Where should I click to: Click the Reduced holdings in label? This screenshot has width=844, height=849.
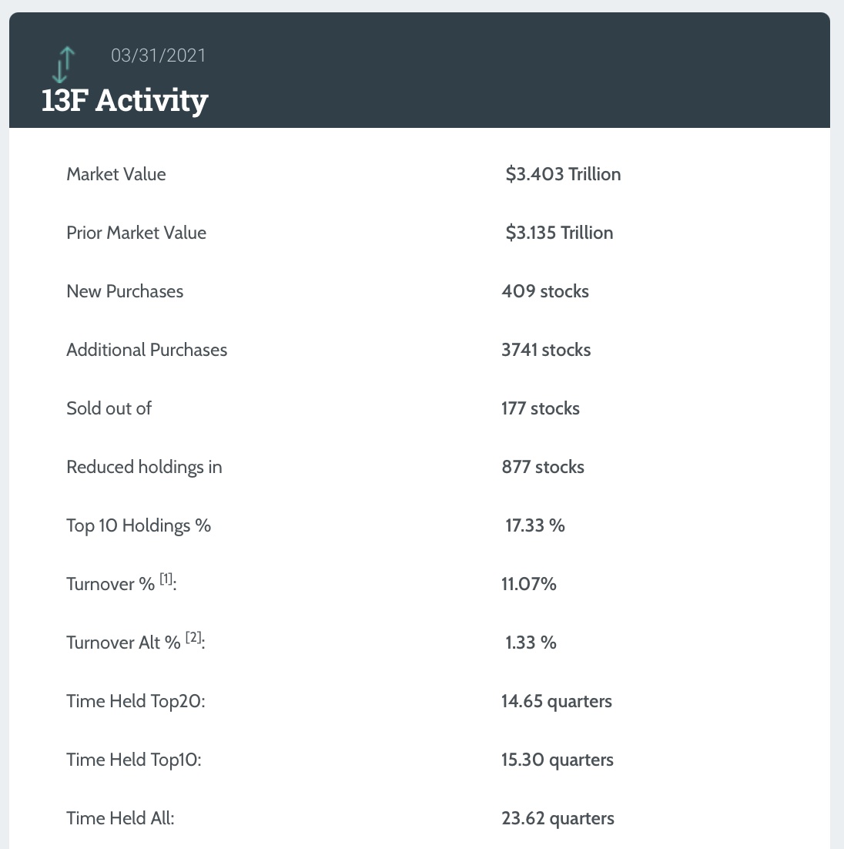point(144,467)
